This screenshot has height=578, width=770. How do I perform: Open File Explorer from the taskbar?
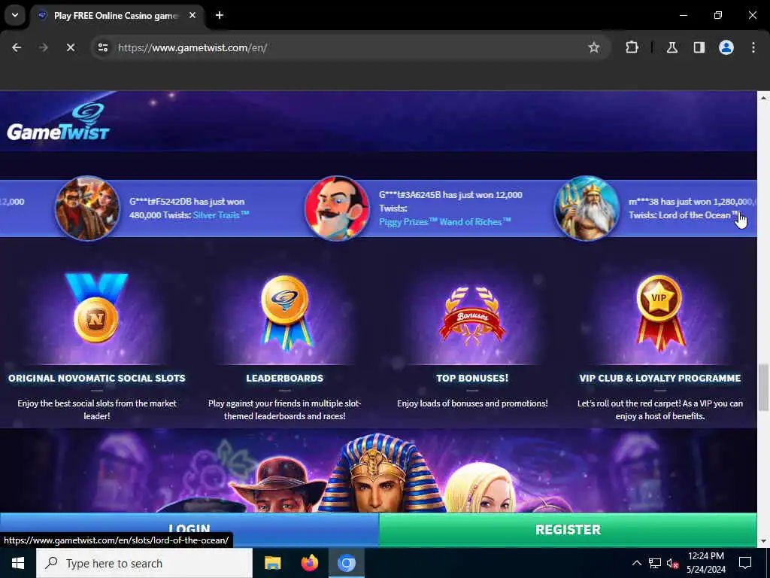pyautogui.click(x=272, y=563)
